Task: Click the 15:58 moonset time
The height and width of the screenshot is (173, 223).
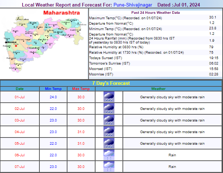Action: click(214, 69)
